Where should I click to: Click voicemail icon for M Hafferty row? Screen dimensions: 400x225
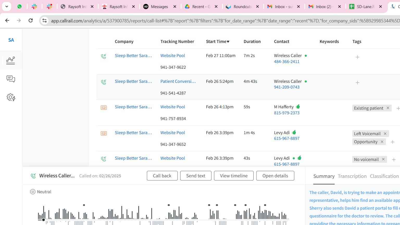click(104, 108)
